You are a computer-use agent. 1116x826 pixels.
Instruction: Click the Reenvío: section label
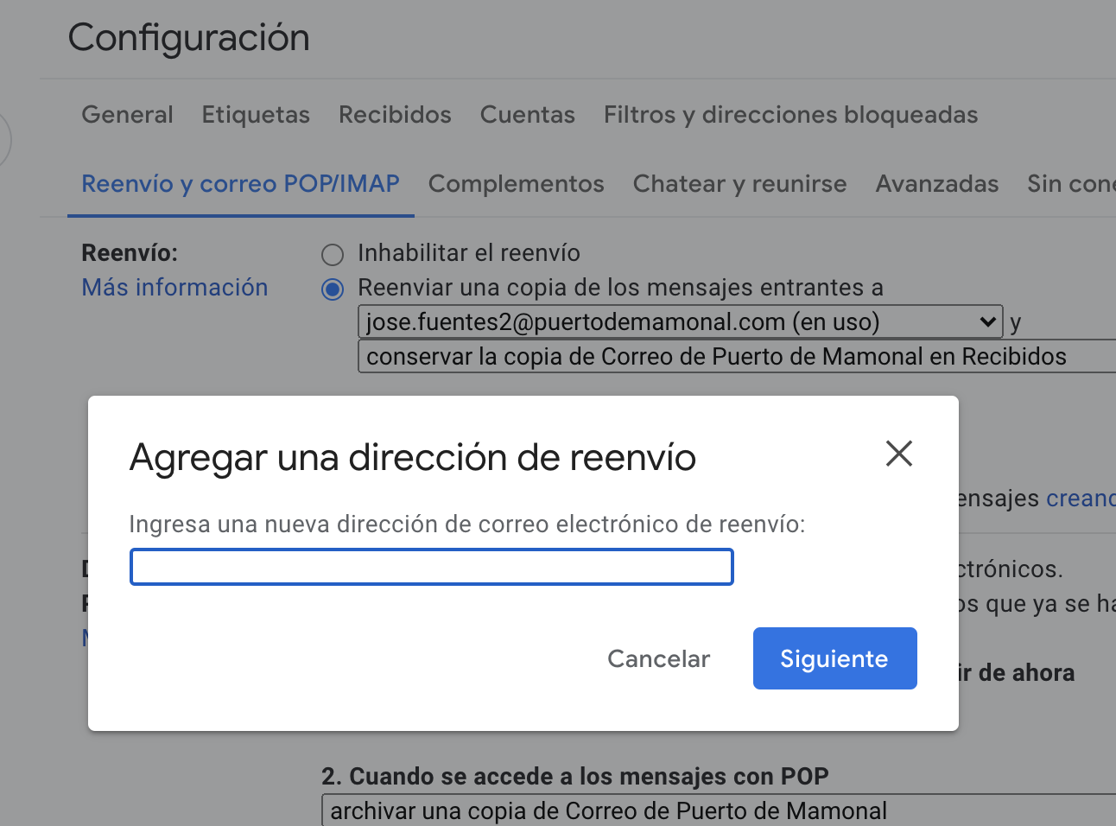click(x=130, y=252)
